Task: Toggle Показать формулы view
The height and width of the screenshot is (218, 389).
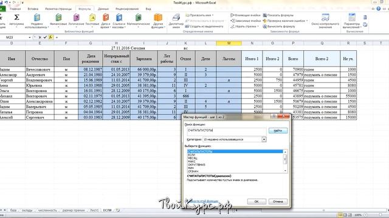Action: (x=278, y=15)
